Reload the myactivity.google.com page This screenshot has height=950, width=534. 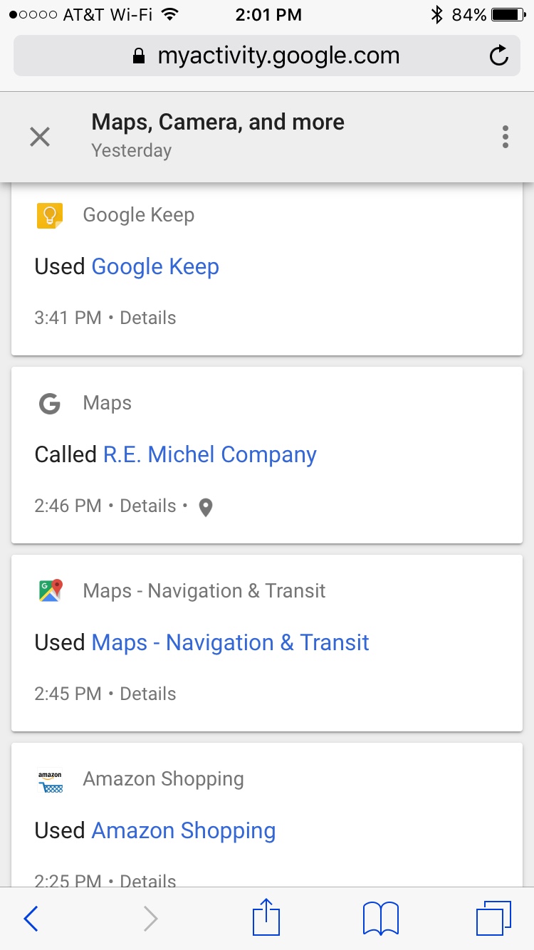pos(499,56)
